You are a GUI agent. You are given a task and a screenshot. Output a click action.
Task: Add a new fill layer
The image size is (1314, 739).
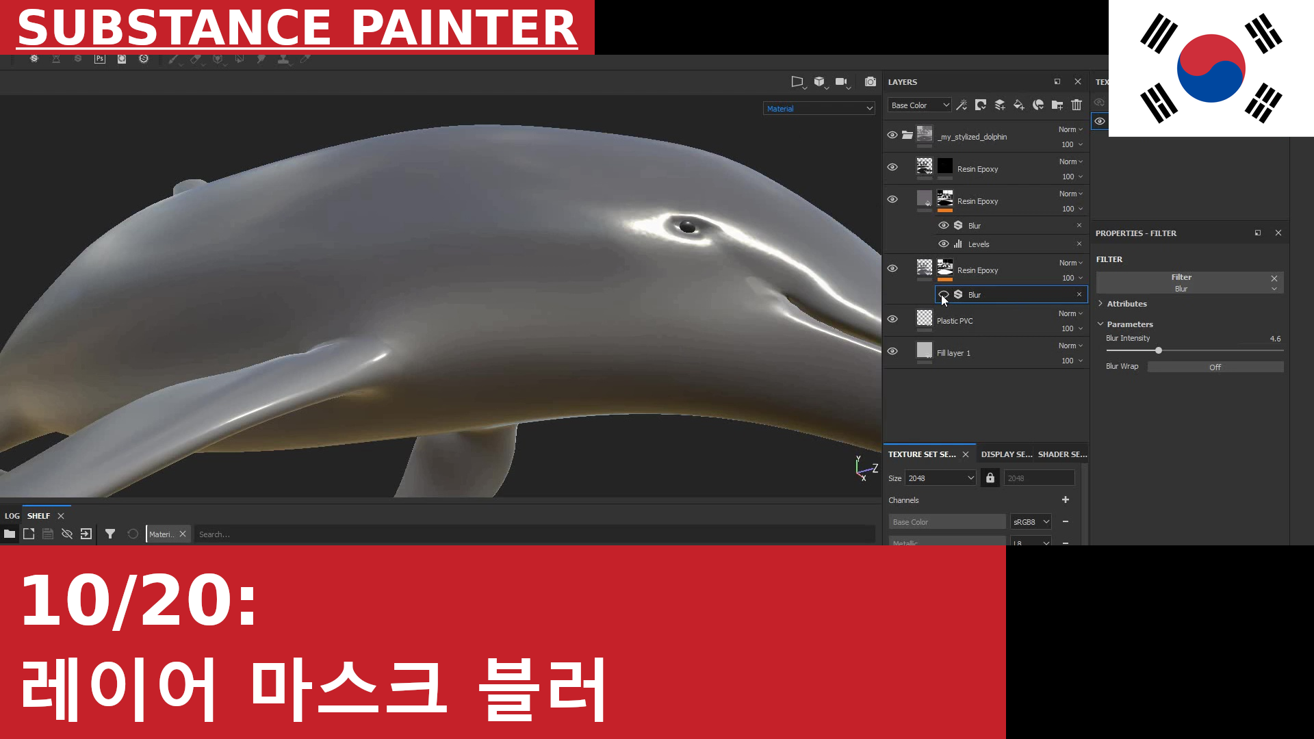pyautogui.click(x=1019, y=105)
